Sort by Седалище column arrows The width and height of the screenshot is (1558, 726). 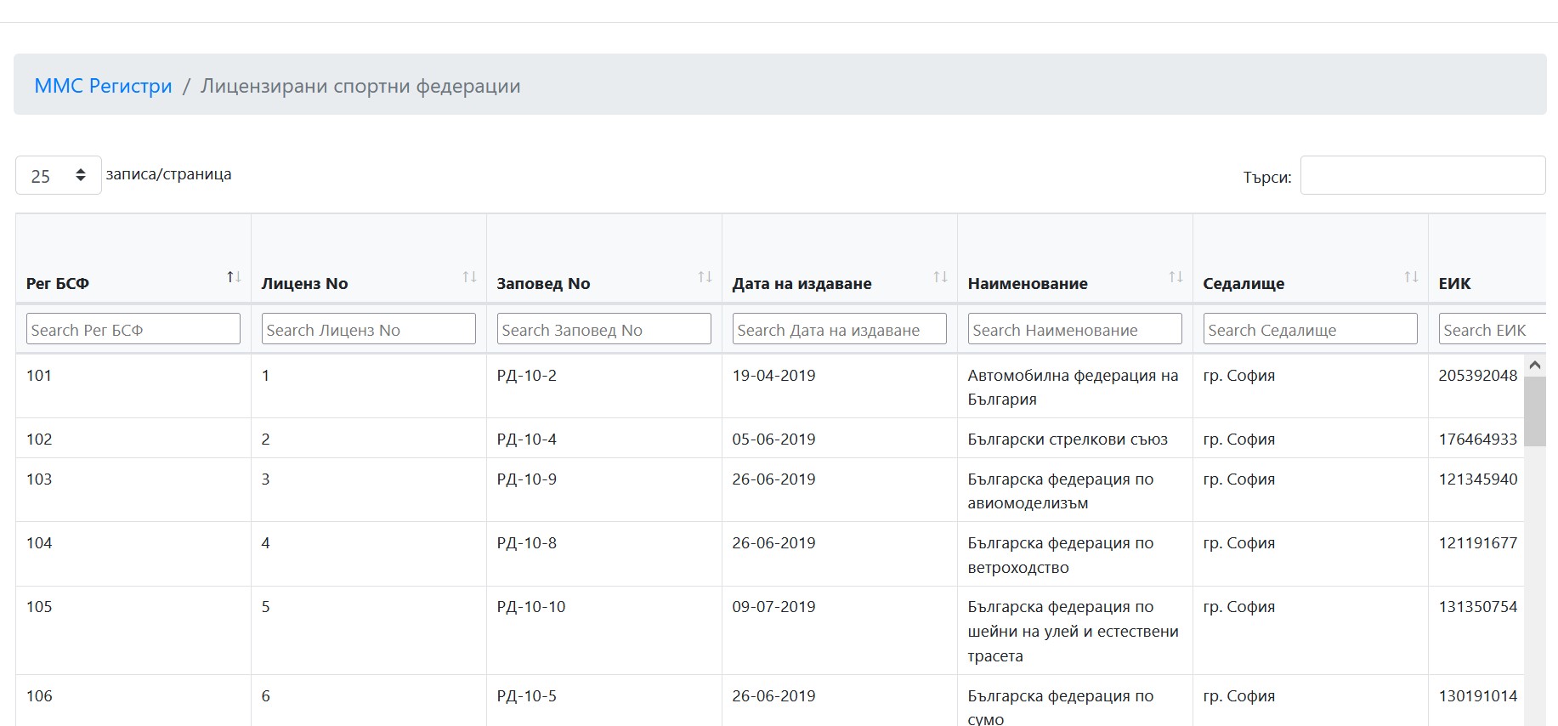click(x=1411, y=277)
